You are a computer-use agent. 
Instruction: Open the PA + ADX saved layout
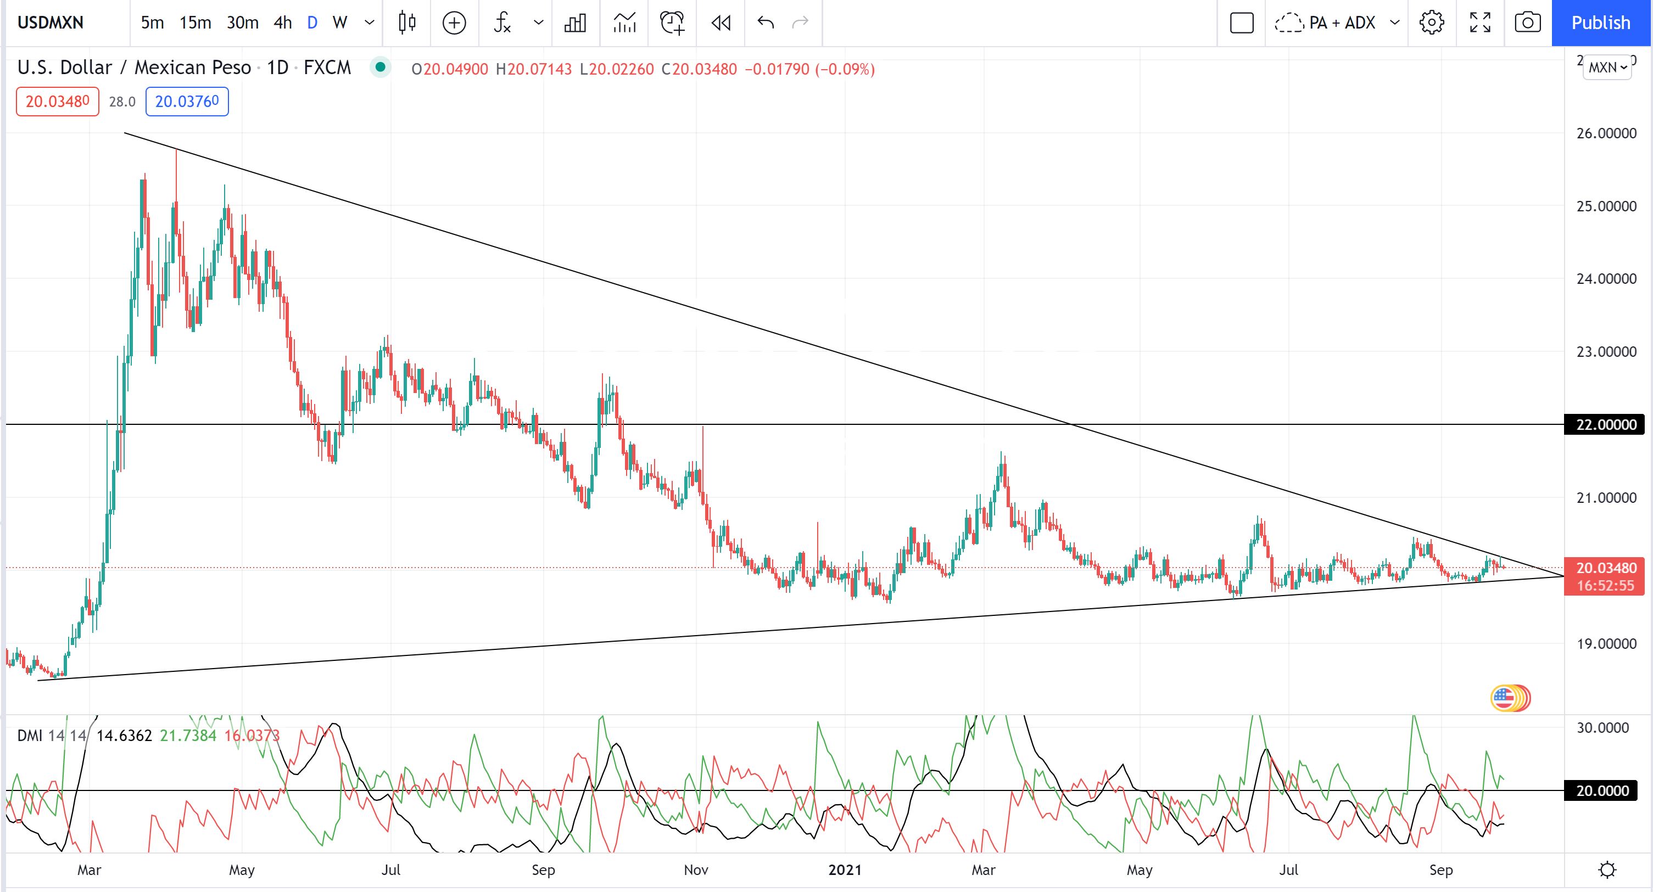tap(1325, 23)
